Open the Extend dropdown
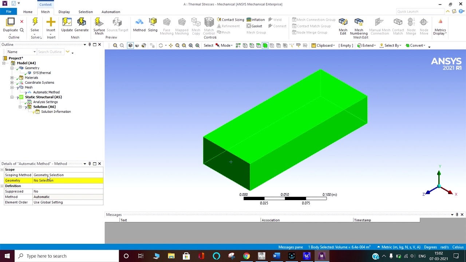The image size is (466, 262). (x=366, y=45)
